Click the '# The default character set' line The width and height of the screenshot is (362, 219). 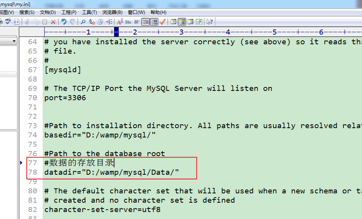(203, 191)
